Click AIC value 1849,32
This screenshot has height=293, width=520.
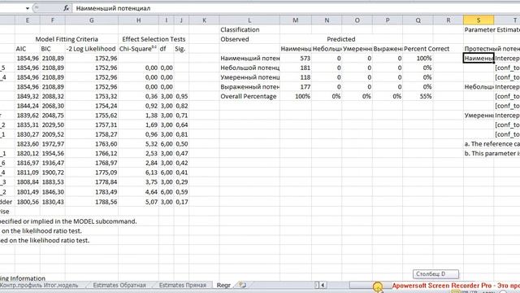coord(28,96)
